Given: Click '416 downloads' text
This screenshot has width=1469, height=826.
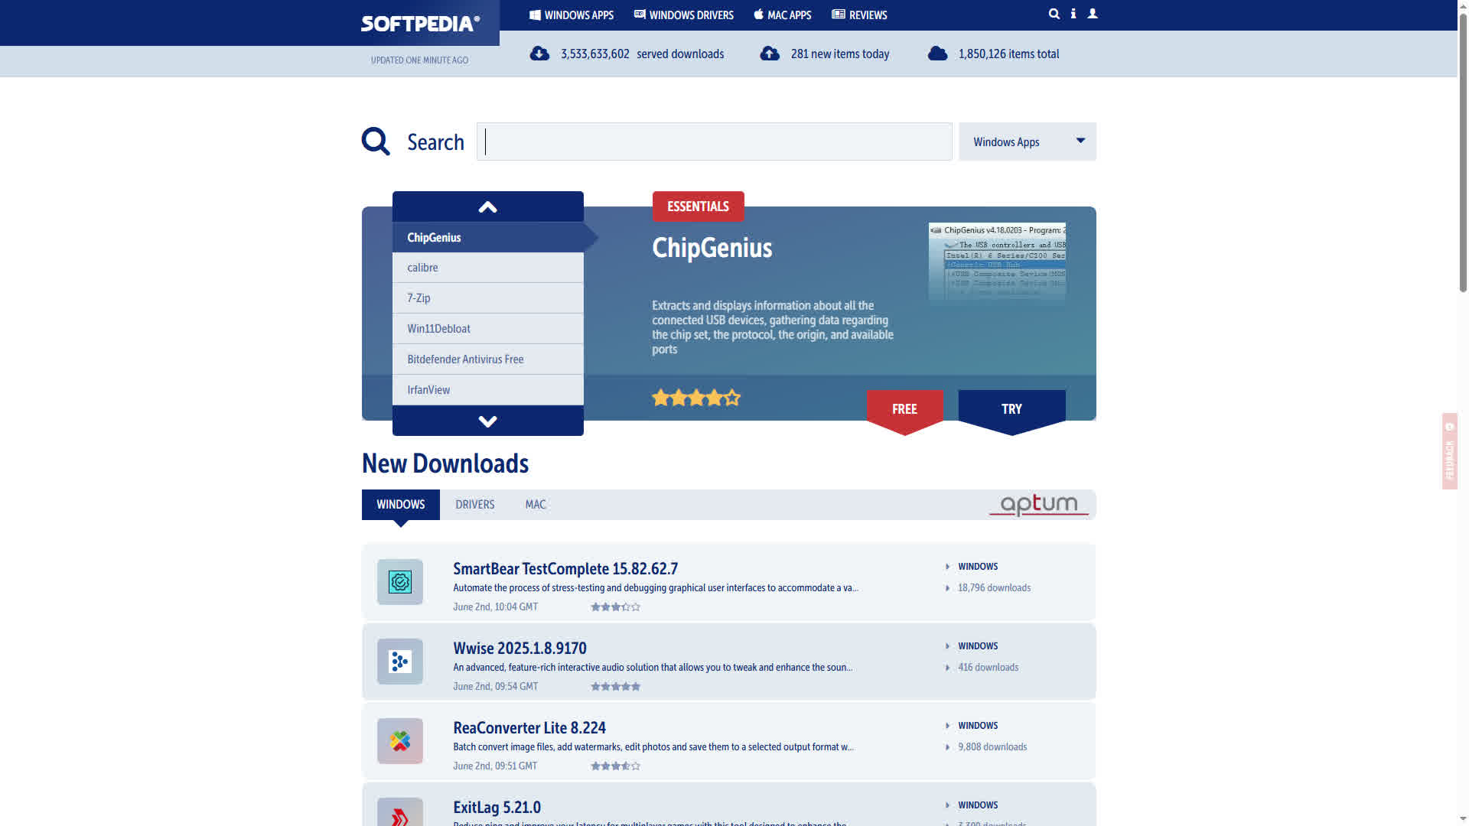Looking at the screenshot, I should coord(988,668).
